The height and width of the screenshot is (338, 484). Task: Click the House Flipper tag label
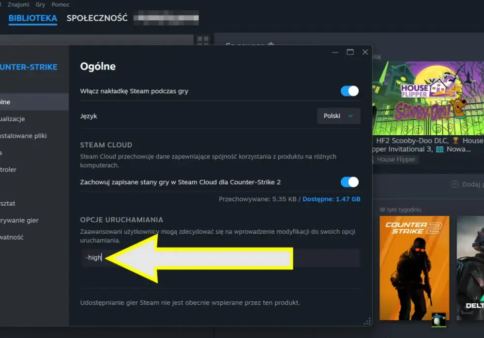coord(396,159)
